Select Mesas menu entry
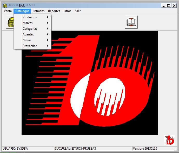Viewport: 179px width, 153px height. pyautogui.click(x=32, y=40)
